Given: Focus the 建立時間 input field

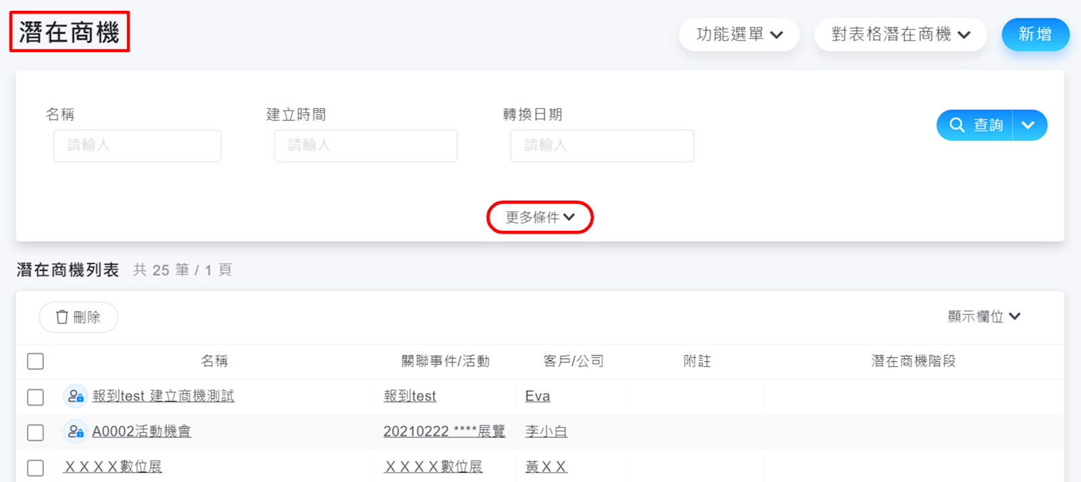Looking at the screenshot, I should coord(366,146).
